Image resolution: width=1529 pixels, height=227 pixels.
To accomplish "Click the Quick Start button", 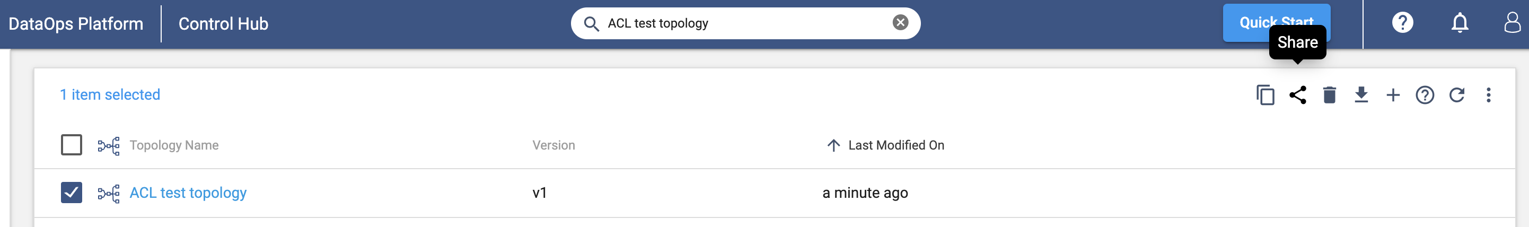I will point(1276,23).
